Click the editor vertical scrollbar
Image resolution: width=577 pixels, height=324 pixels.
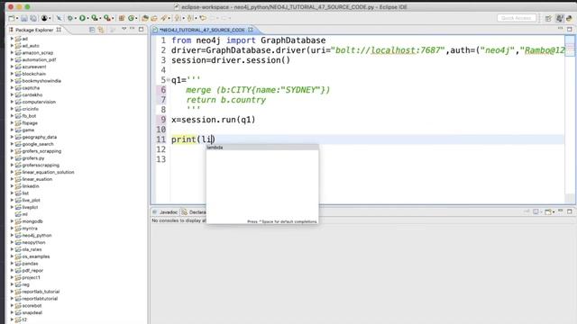570,120
